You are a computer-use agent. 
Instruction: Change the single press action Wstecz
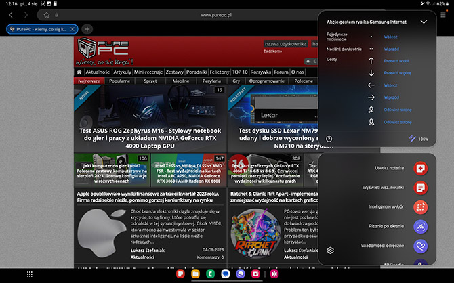tap(390, 37)
